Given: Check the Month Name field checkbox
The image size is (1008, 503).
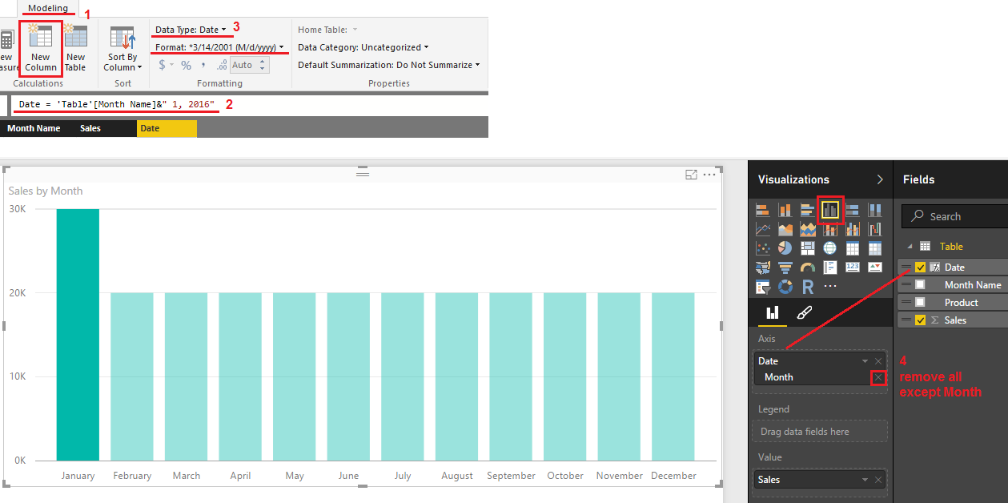Looking at the screenshot, I should click(x=920, y=285).
